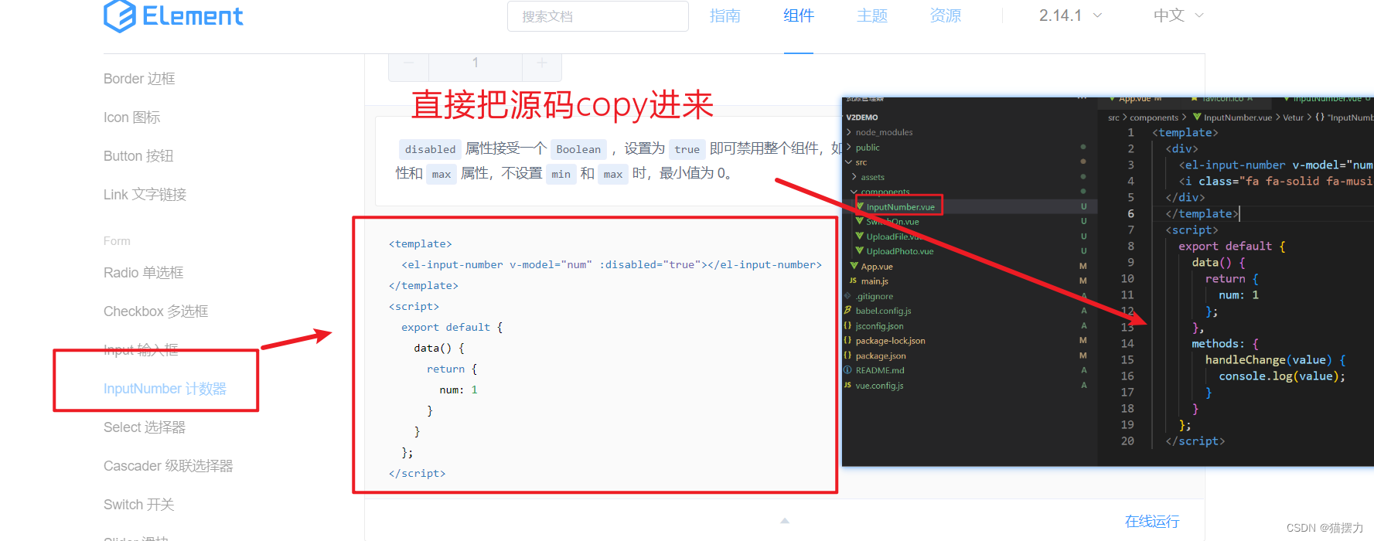Go to Button 按钮 in sidebar
Image resolution: width=1374 pixels, height=541 pixels.
pyautogui.click(x=138, y=156)
